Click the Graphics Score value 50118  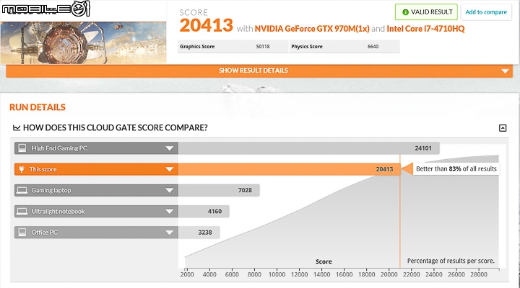pyautogui.click(x=263, y=47)
